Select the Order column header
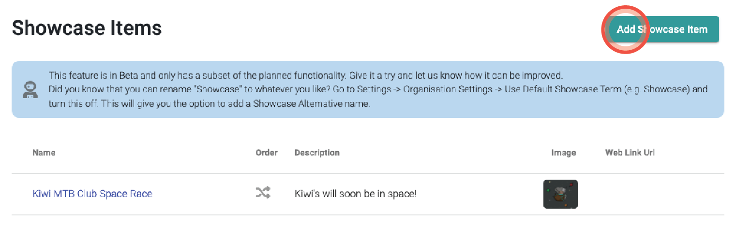This screenshot has height=241, width=736. [x=267, y=153]
